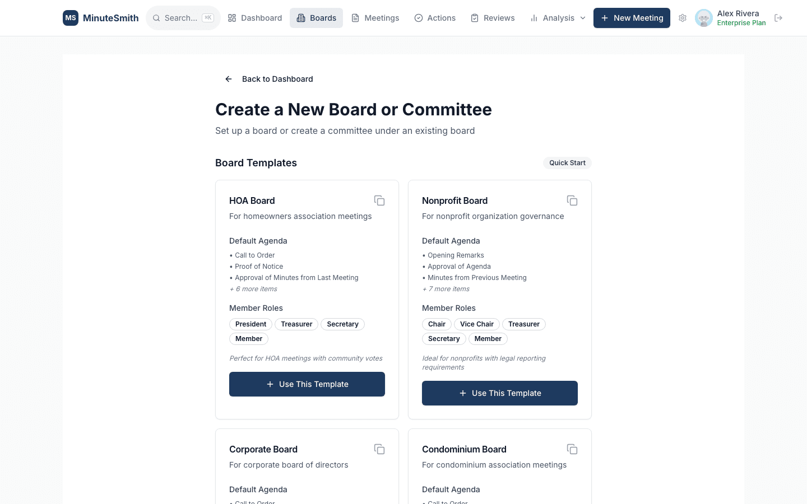Click the sign-out icon top right

(778, 17)
